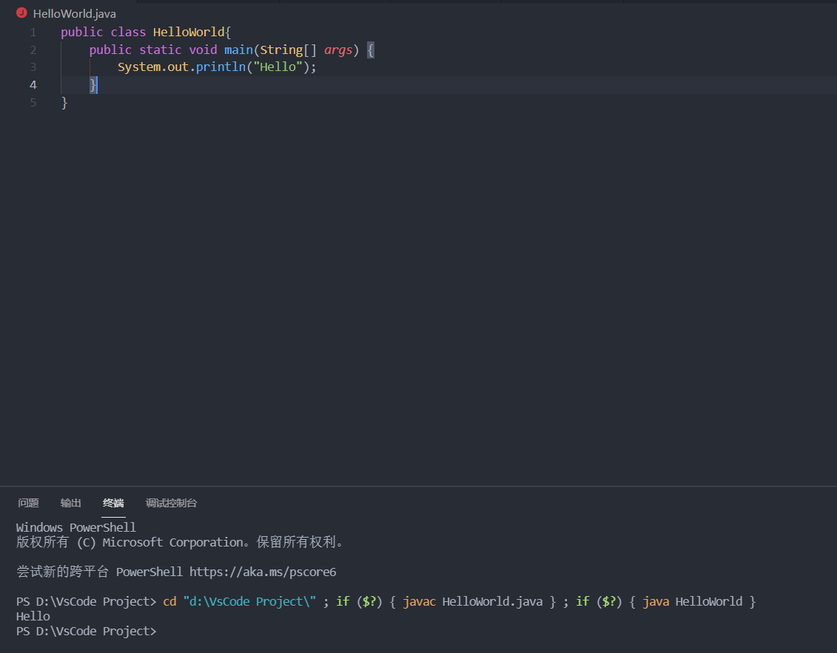This screenshot has height=653, width=837.
Task: Click the class name HelloWorld in line 1
Action: coord(189,32)
